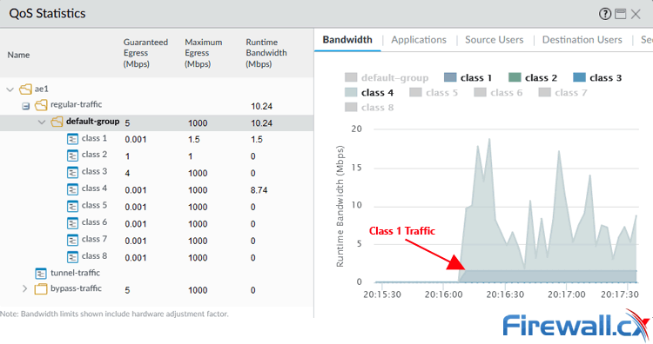Screen dimensions: 653x344
Task: Open the help question mark icon
Action: [x=605, y=14]
